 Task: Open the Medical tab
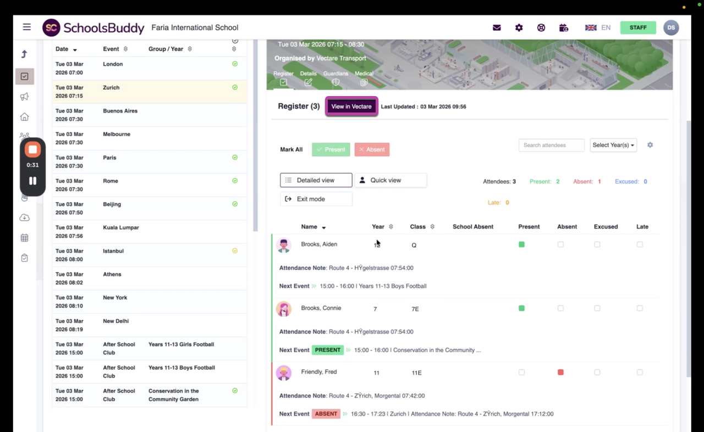click(x=364, y=77)
